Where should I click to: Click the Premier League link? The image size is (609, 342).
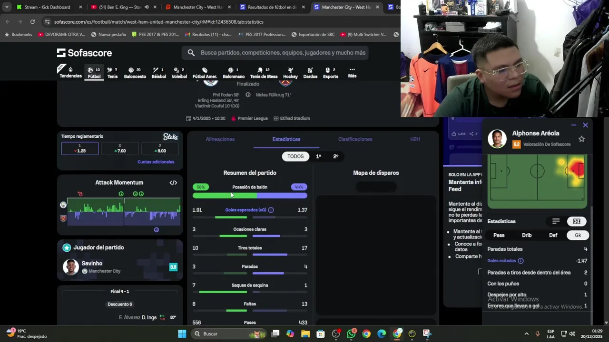point(252,118)
